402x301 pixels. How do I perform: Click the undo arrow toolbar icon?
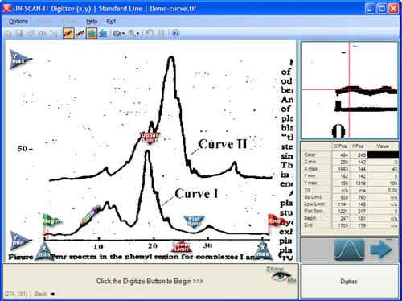click(150, 34)
